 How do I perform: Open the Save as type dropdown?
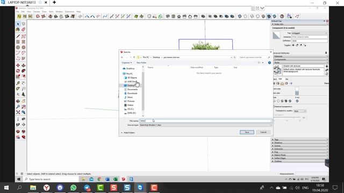(205, 125)
